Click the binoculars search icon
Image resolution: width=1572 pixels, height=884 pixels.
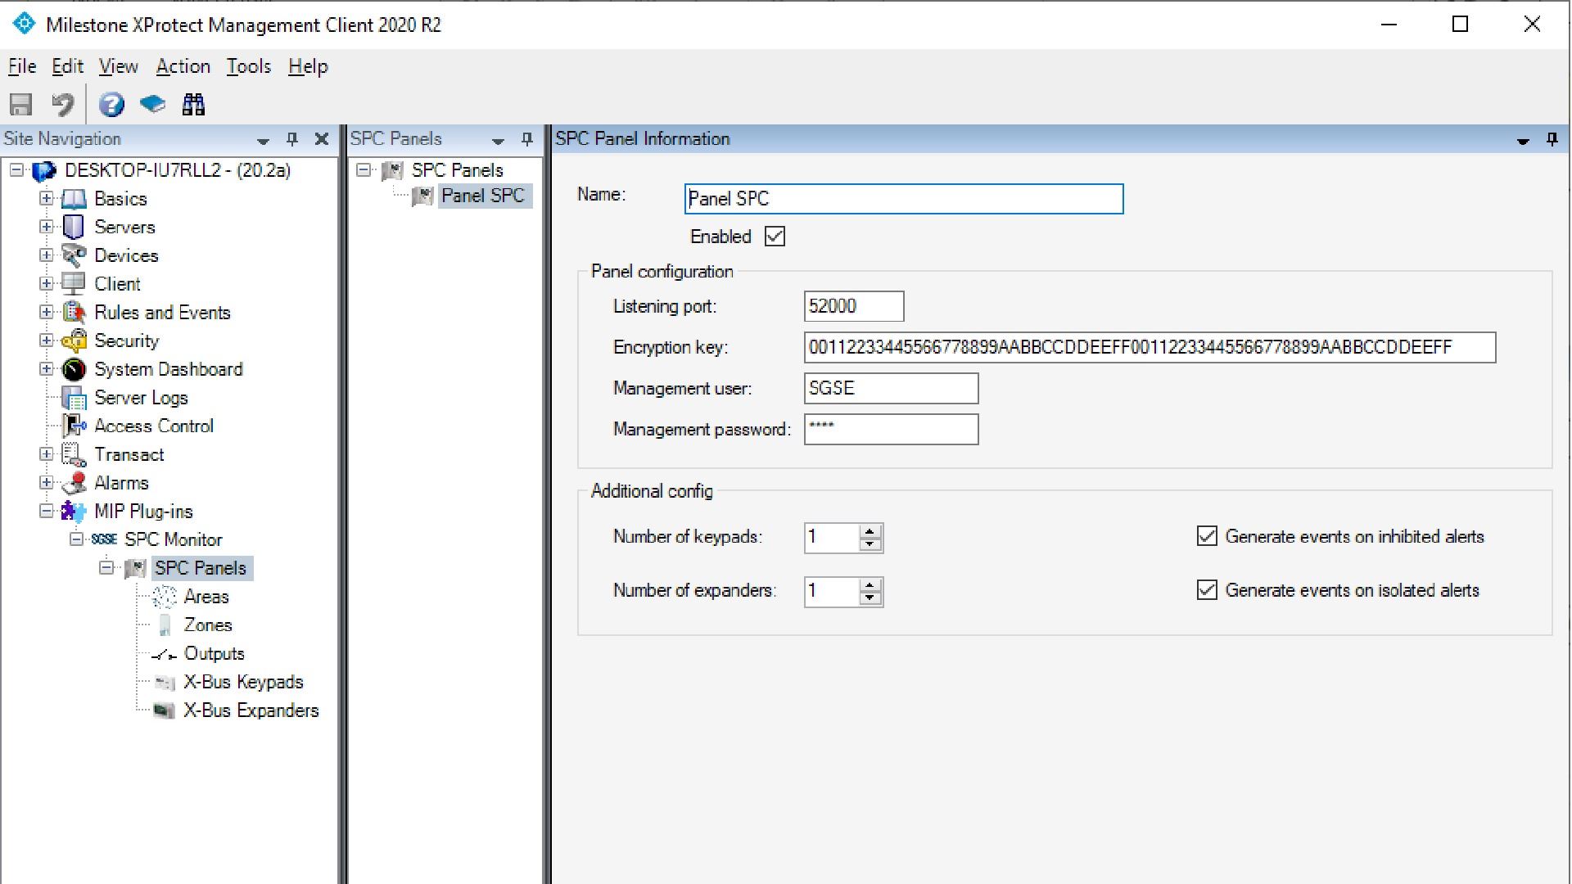click(x=193, y=105)
